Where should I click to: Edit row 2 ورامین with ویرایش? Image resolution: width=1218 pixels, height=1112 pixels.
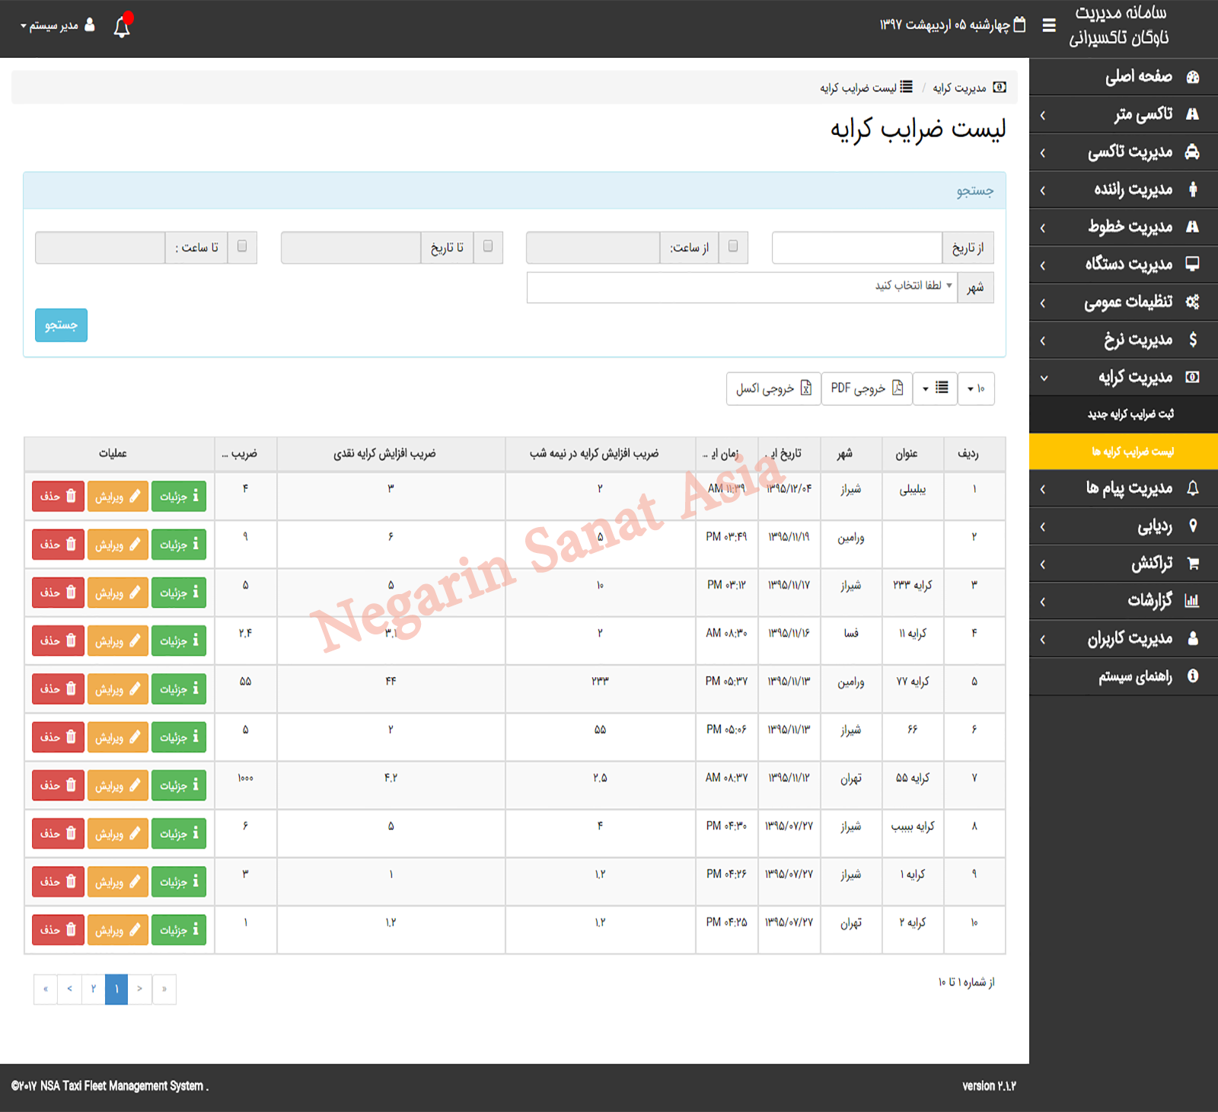118,545
